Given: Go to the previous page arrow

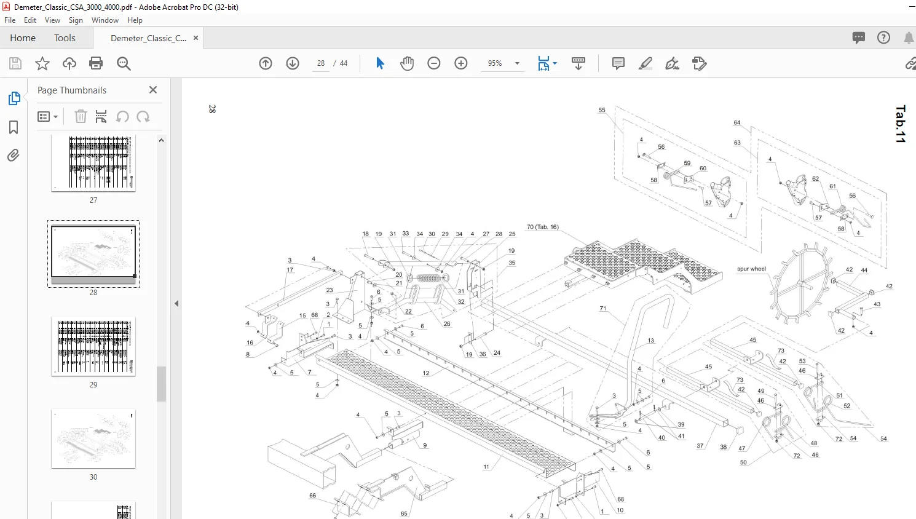Looking at the screenshot, I should click(x=266, y=63).
